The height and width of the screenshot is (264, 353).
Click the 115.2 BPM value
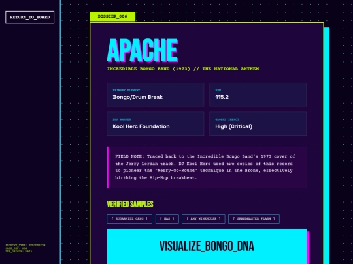[222, 97]
